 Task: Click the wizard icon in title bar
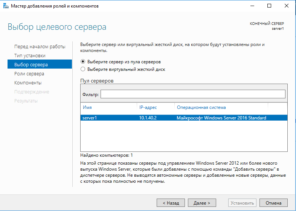pos(5,6)
